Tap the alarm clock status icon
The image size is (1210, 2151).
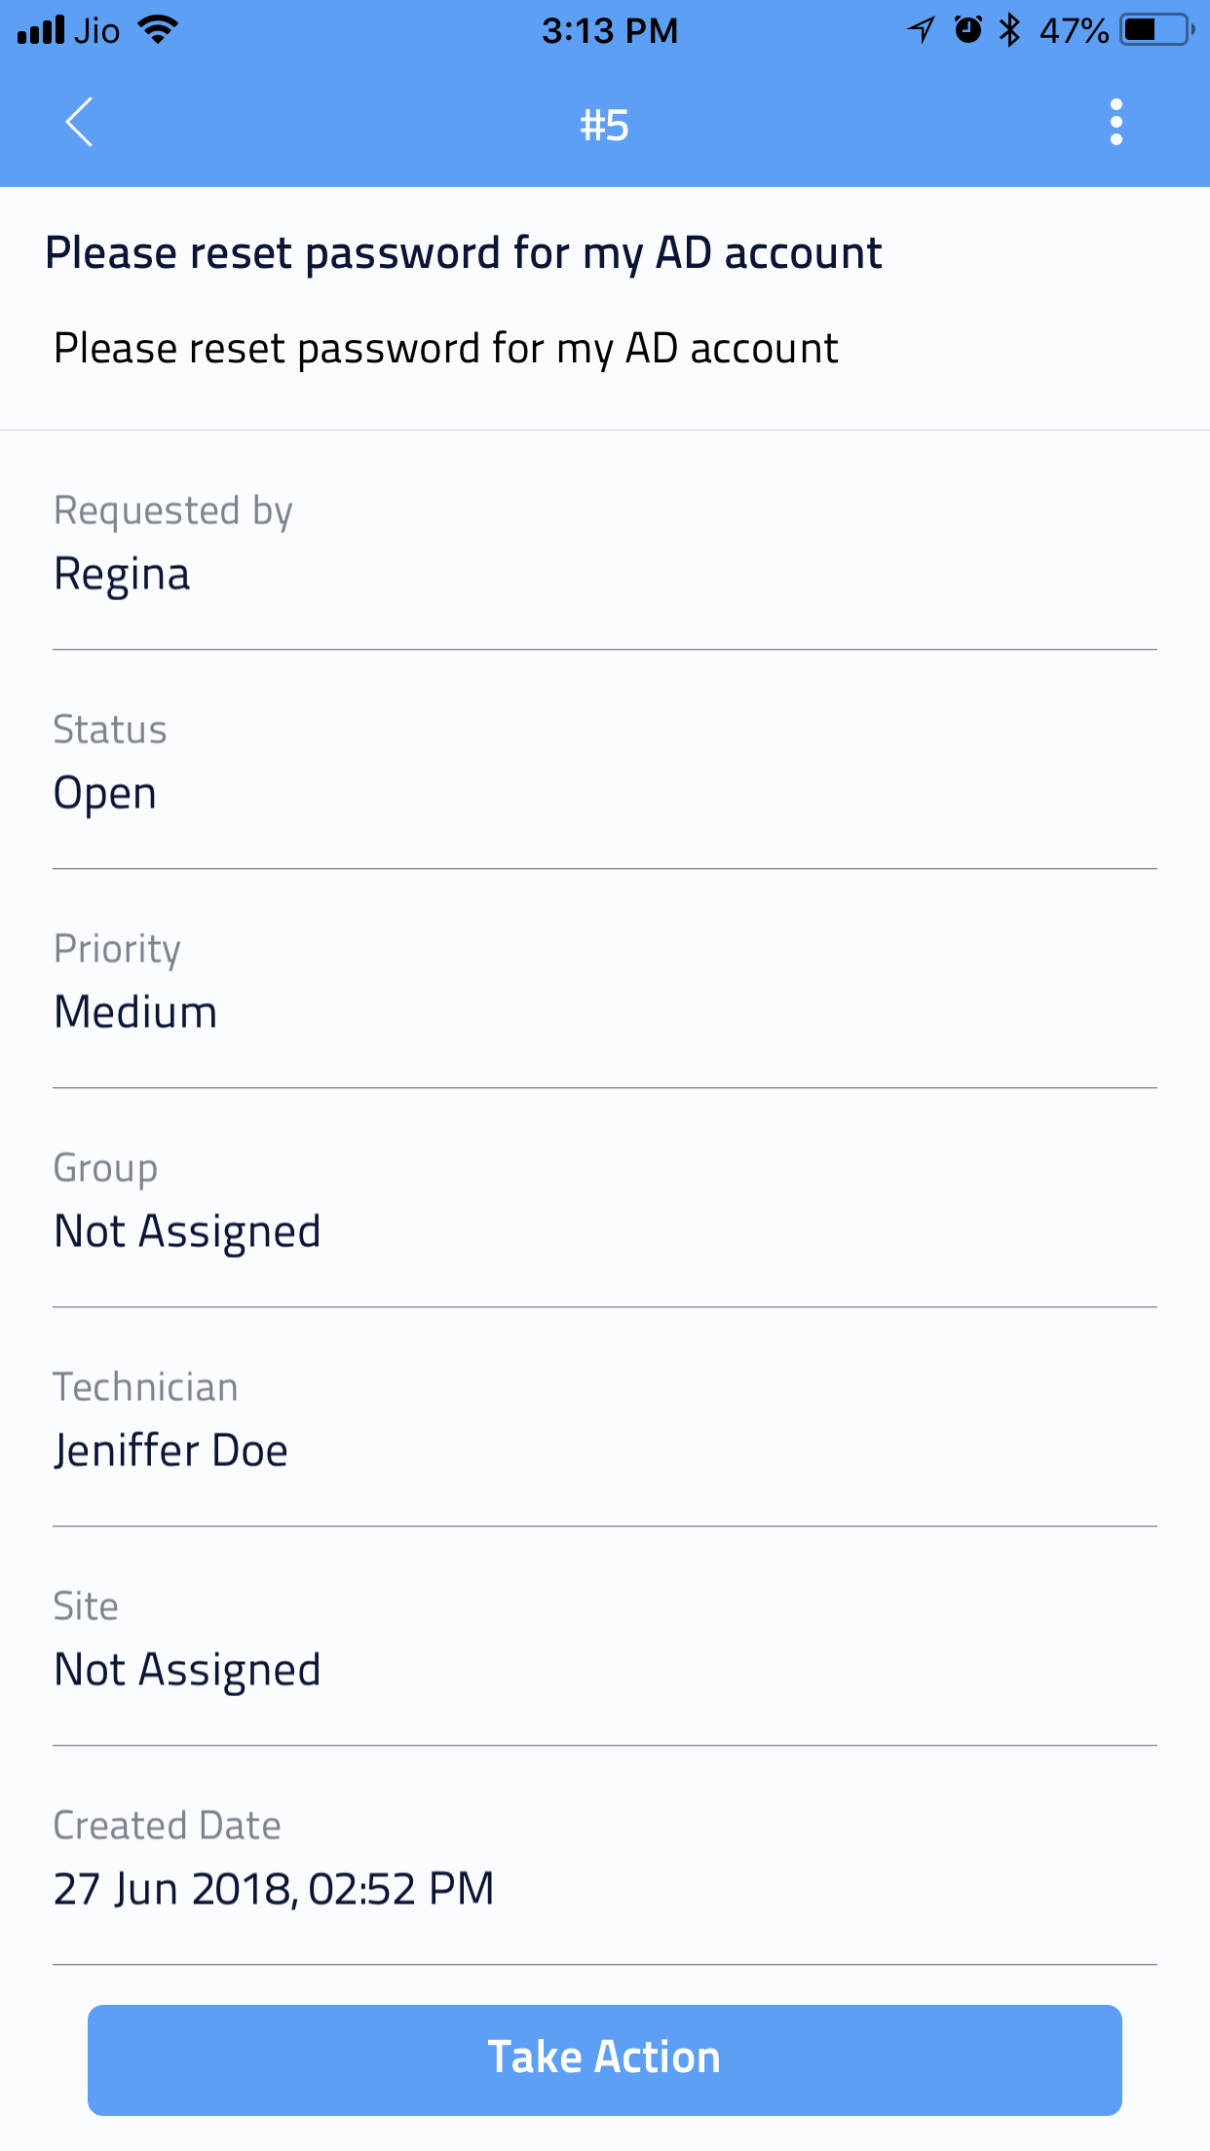pos(967,30)
